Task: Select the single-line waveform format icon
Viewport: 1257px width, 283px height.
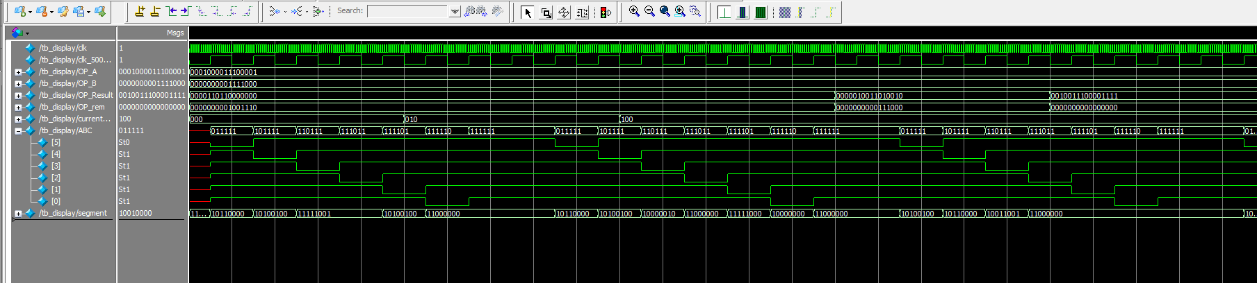Action: pyautogui.click(x=724, y=12)
